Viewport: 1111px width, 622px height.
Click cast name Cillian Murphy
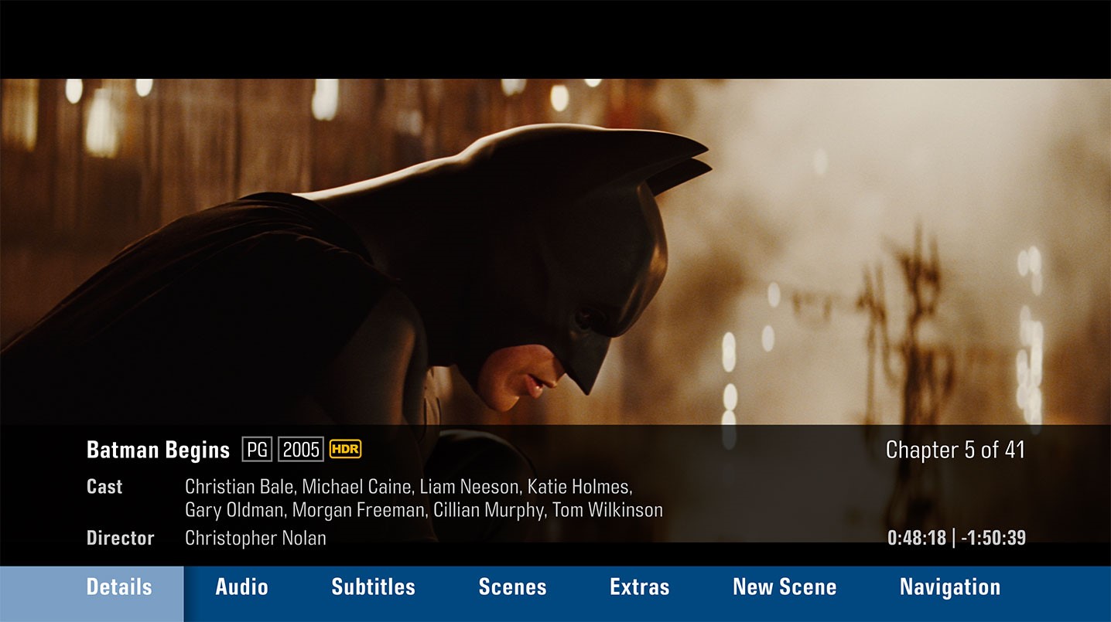pyautogui.click(x=491, y=511)
